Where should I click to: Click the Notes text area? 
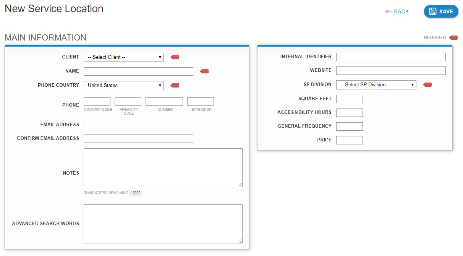(163, 167)
